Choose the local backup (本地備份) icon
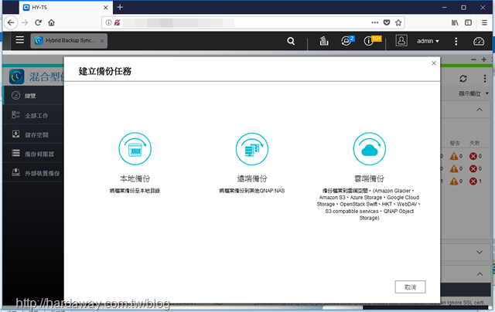Screen dimensions: 495x312 point(135,149)
